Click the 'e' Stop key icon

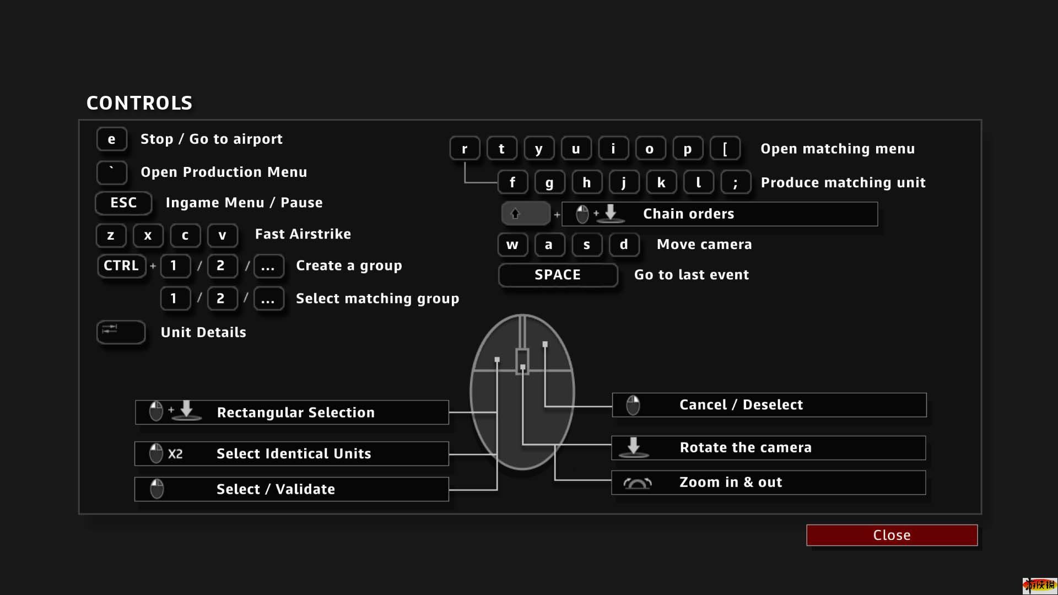[111, 139]
